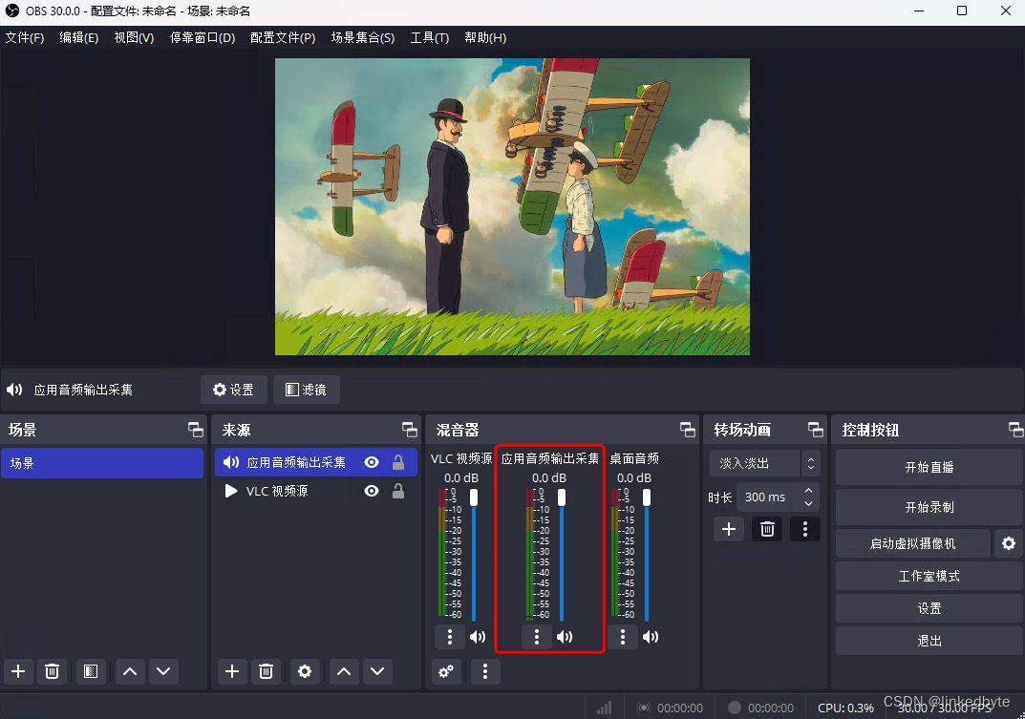Click 开始录制 button
The image size is (1025, 719).
929,507
